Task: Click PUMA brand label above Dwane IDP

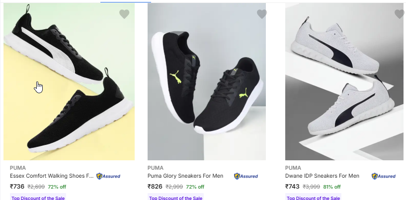Action: (x=293, y=168)
